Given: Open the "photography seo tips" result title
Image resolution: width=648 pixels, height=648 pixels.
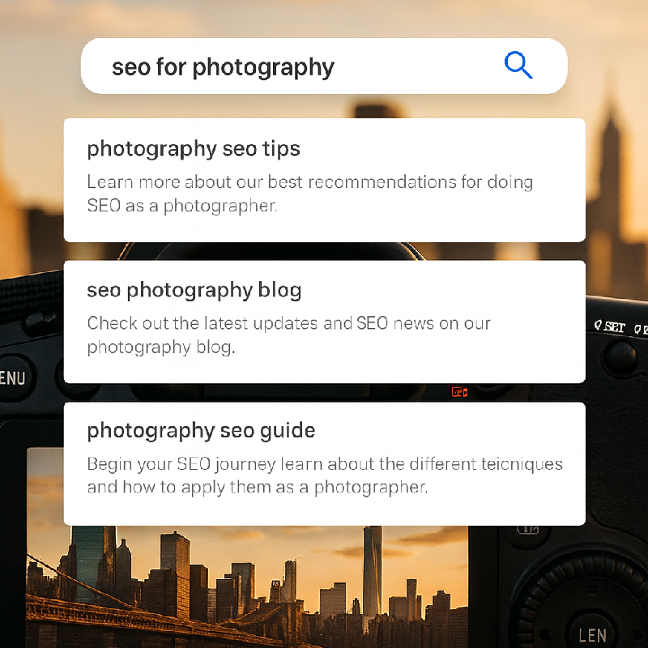Looking at the screenshot, I should pyautogui.click(x=194, y=149).
